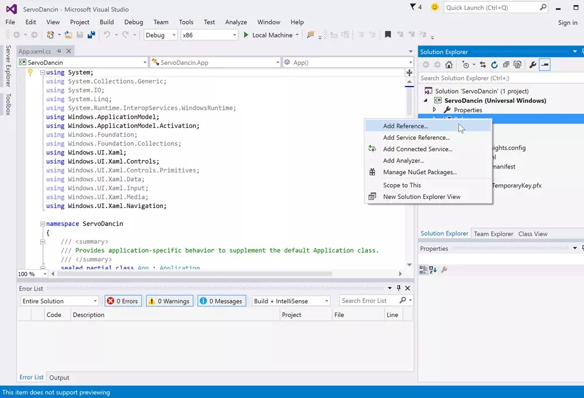Start debugging on Local Machine

pos(269,35)
